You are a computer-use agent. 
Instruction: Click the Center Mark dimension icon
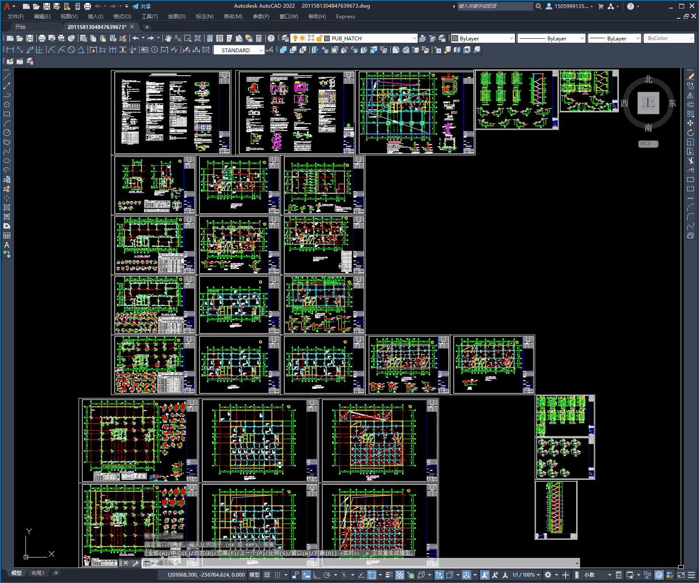(155, 50)
